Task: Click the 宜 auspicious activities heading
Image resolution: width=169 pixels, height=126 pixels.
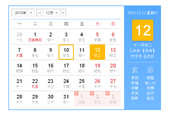Action: tap(135, 70)
